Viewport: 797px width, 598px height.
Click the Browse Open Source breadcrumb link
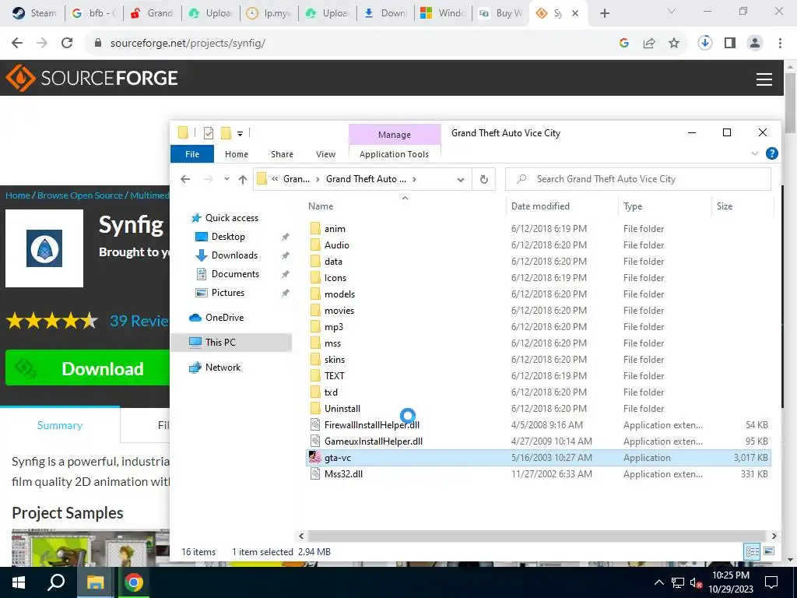pos(80,195)
